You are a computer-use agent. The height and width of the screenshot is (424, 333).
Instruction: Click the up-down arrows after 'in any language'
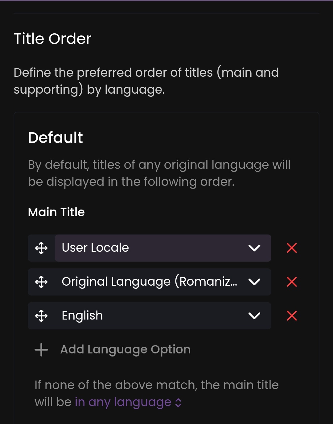click(178, 402)
